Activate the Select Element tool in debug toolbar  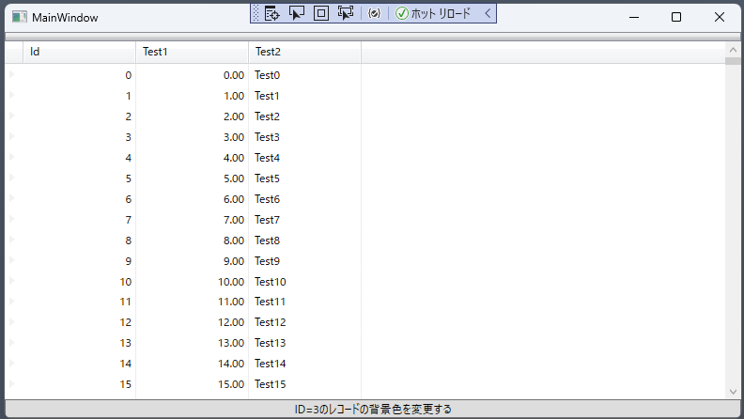tap(297, 13)
